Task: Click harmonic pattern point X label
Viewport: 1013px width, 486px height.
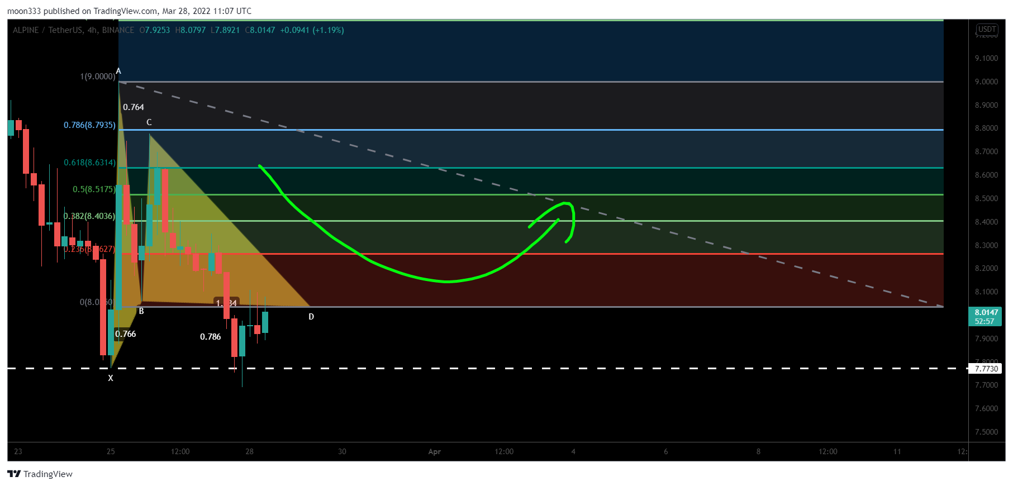Action: point(111,378)
